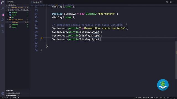Close the Main.java editor tab
Image resolution: width=177 pixels, height=99 pixels.
point(41,2)
